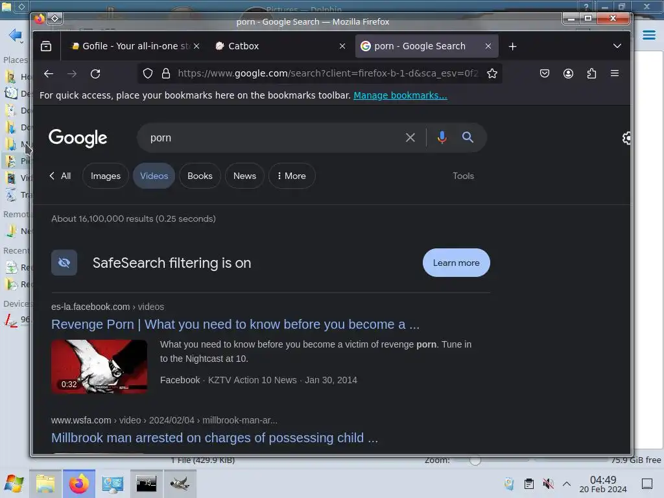Click the Learn more SafeSearch button
Viewport: 664px width, 498px height.
456,263
